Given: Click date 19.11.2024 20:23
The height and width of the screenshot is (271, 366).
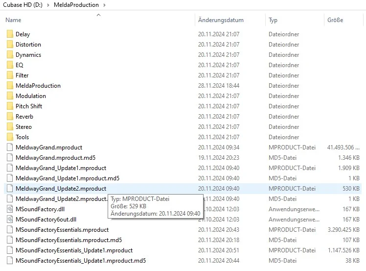Looking at the screenshot, I should (219, 158).
